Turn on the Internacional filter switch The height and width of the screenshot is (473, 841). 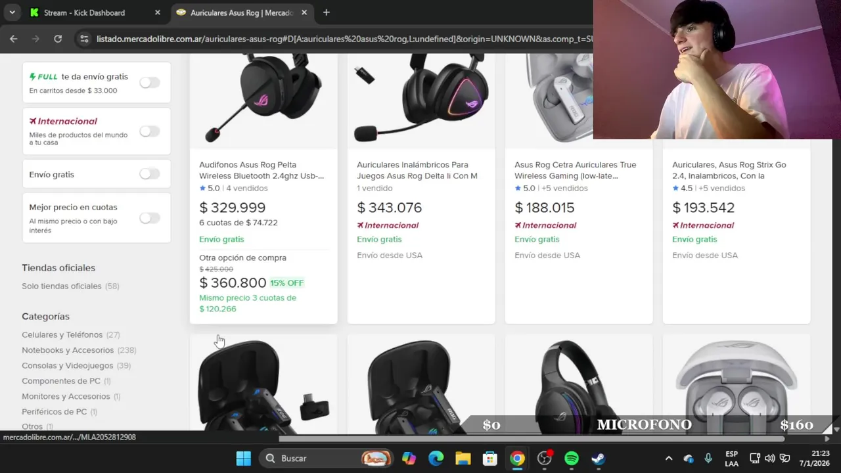[x=150, y=131]
